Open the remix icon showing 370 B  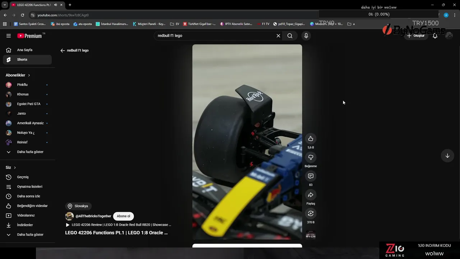310,213
